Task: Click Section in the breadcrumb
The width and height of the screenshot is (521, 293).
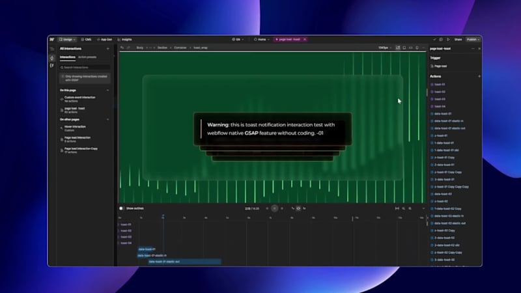Action: pos(162,48)
